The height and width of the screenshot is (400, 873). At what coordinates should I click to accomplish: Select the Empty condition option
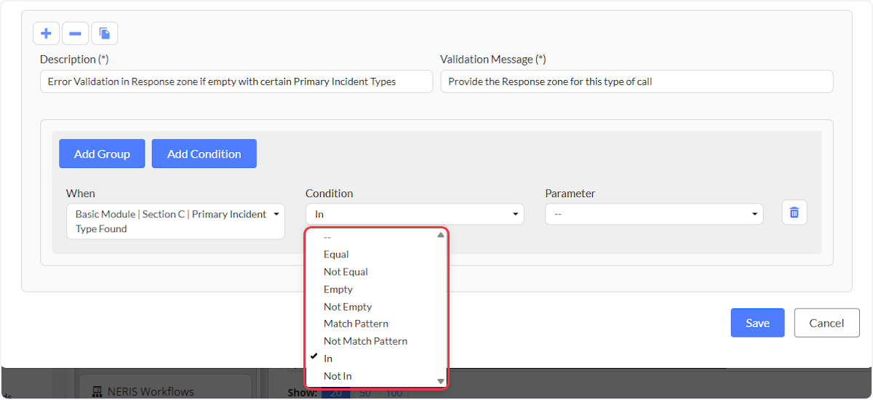click(372, 289)
